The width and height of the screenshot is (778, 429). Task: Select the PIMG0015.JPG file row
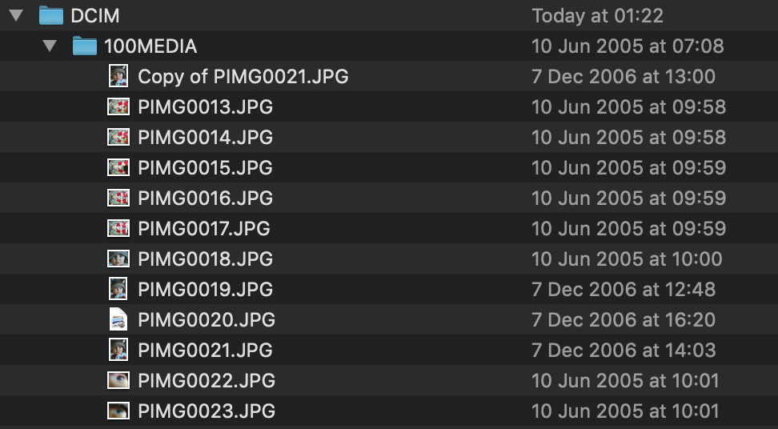click(389, 167)
